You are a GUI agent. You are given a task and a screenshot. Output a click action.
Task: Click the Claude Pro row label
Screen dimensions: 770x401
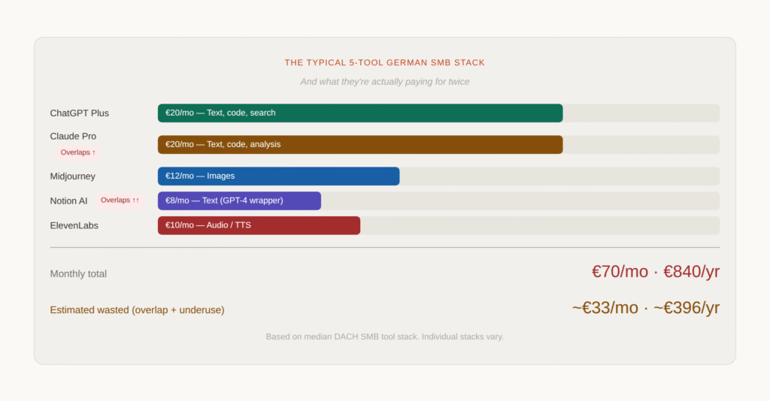pos(73,136)
